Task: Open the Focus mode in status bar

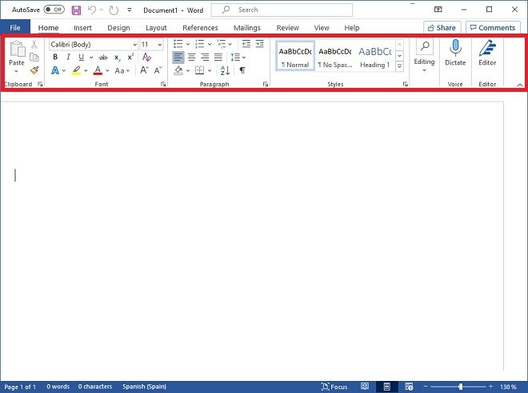Action: pos(334,387)
